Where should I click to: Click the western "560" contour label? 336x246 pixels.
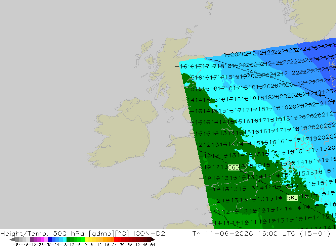[234, 167]
